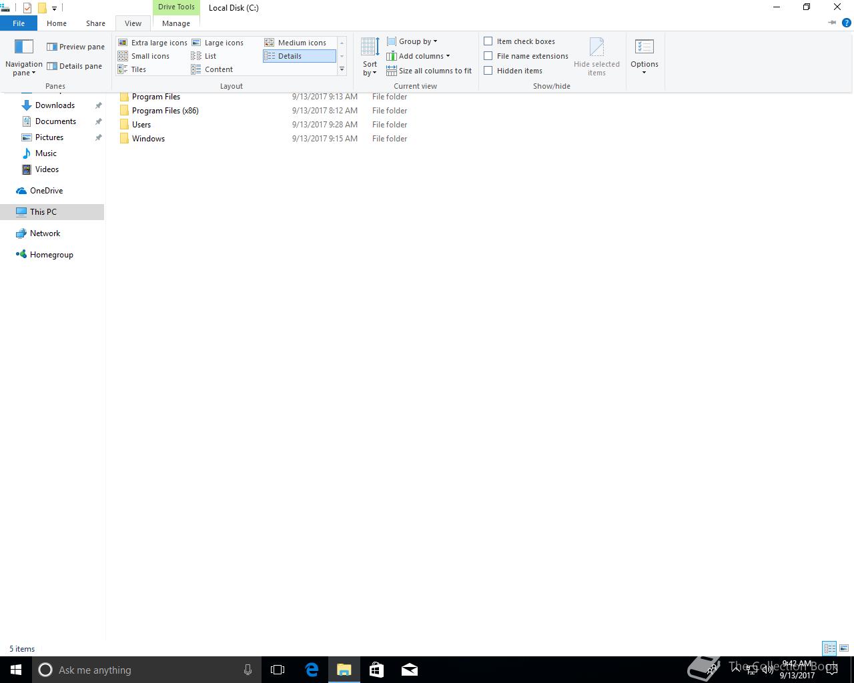Open the Manage tab

pyautogui.click(x=176, y=23)
